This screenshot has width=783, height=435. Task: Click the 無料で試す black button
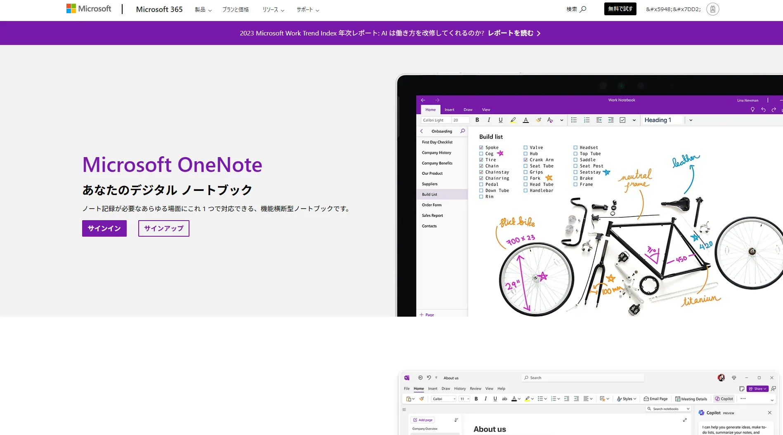620,9
